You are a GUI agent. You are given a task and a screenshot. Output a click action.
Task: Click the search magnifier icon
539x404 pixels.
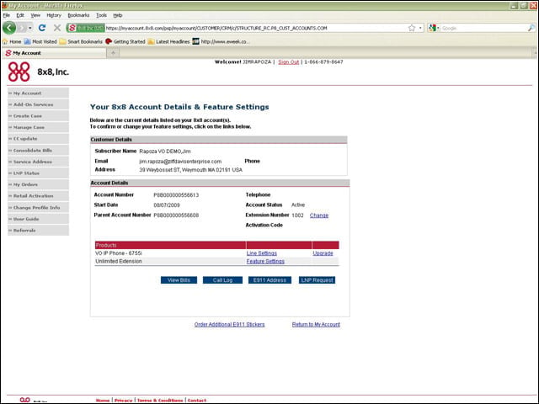click(531, 28)
